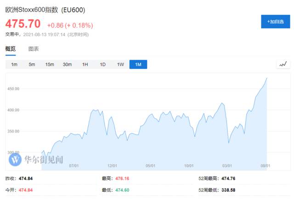Click the 今开 value 474.84
This screenshot has width=294, height=200.
[x=26, y=190]
